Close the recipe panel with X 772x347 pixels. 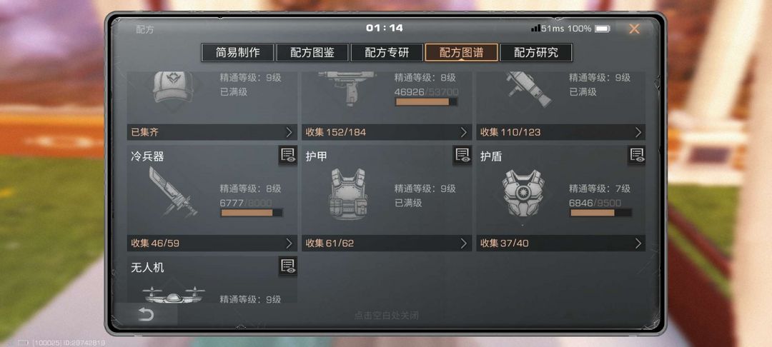634,29
